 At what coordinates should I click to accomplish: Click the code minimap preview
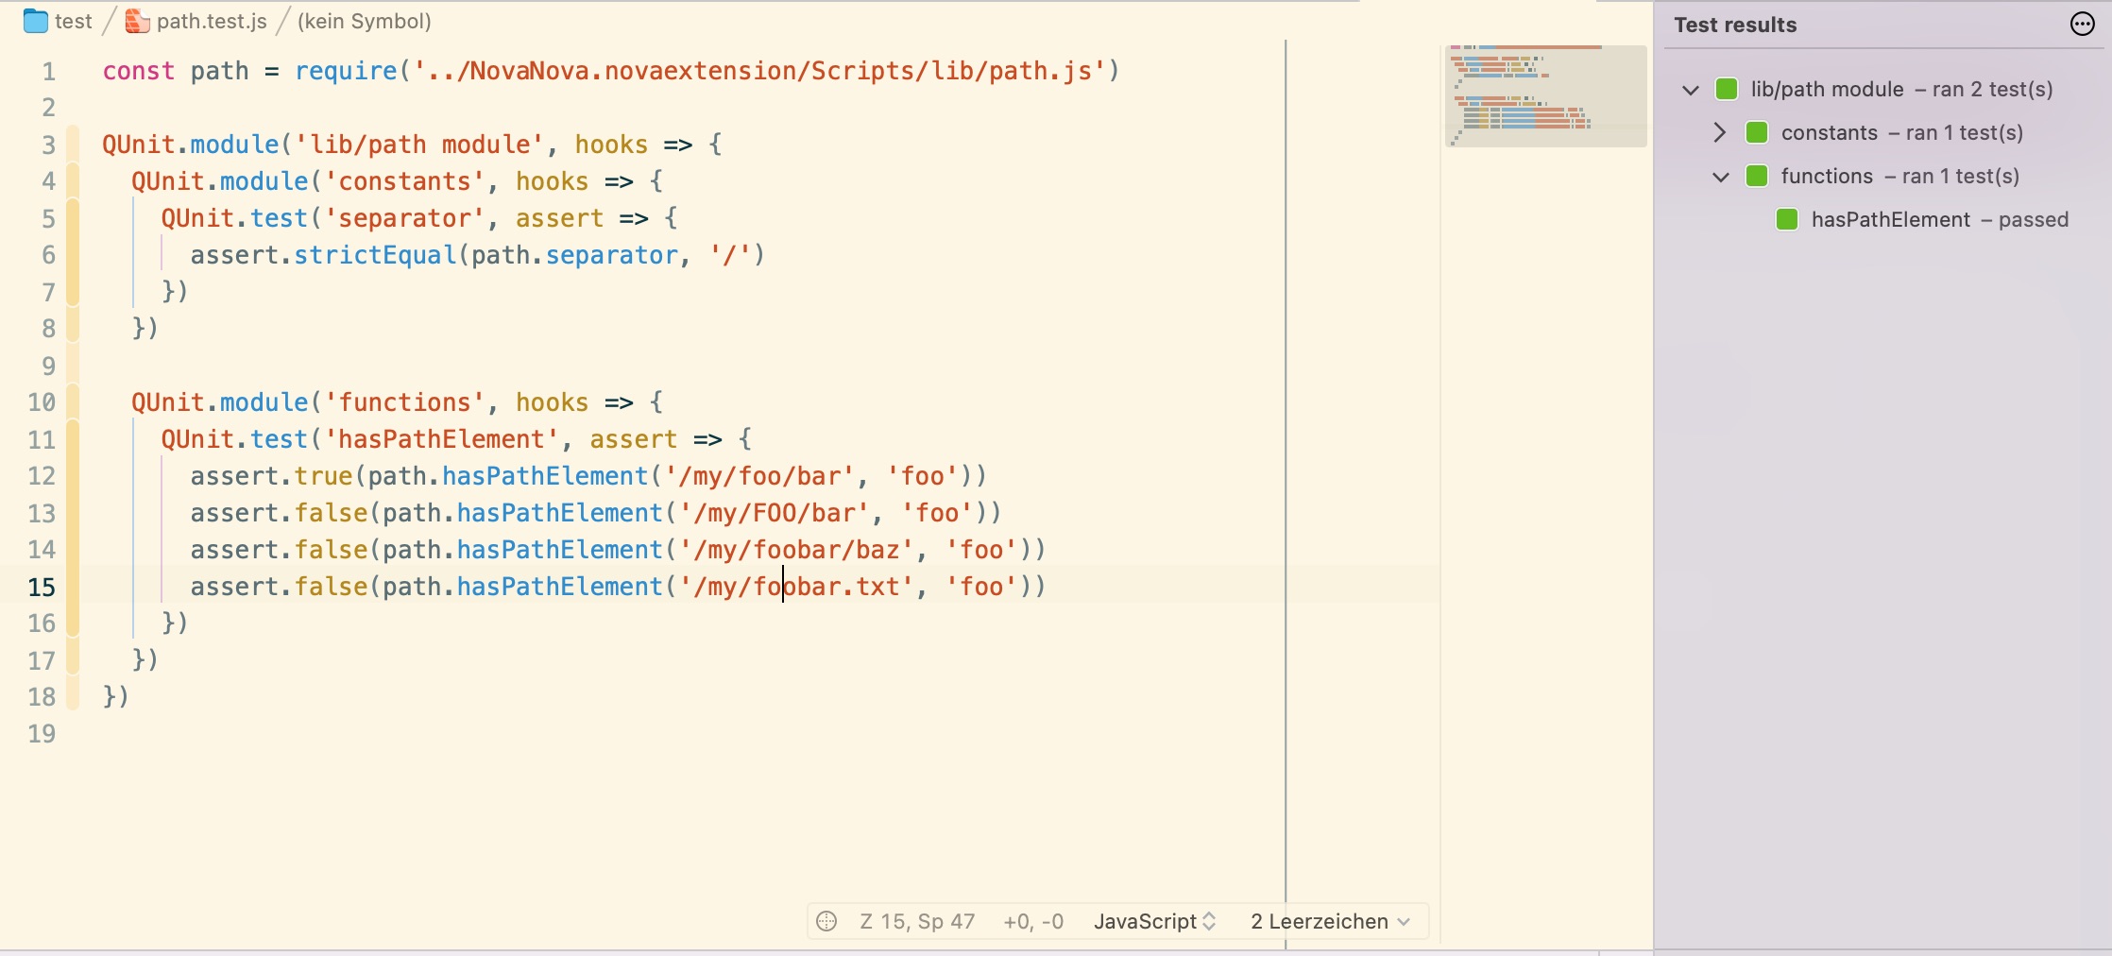point(1546,94)
